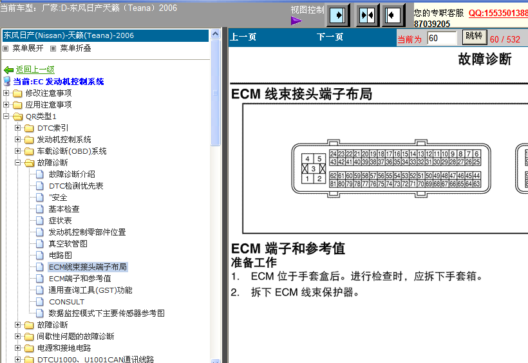Click the 当前:EC 发动机控制系统 label
The height and width of the screenshot is (363, 528).
(x=59, y=82)
